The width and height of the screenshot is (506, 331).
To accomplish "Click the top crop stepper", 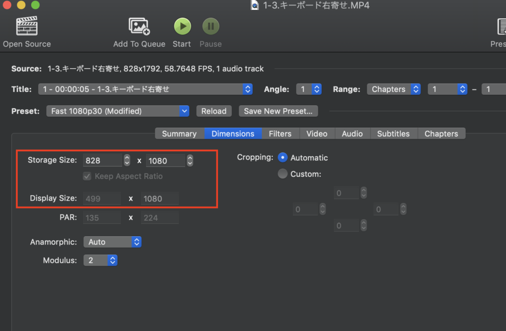I will (364, 193).
